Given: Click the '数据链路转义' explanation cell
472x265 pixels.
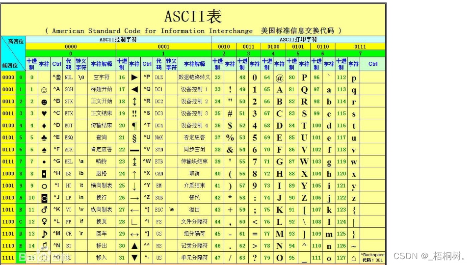Looking at the screenshot, I should pos(194,78).
